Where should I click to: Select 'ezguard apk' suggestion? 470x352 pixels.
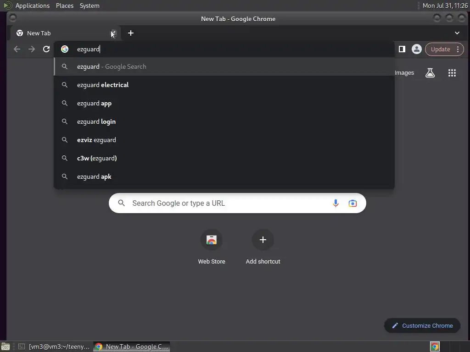[x=224, y=176]
